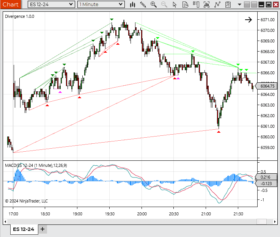The height and width of the screenshot is (237, 280).
Task: Open the Chart Trader panel icon
Action: (x=196, y=5)
